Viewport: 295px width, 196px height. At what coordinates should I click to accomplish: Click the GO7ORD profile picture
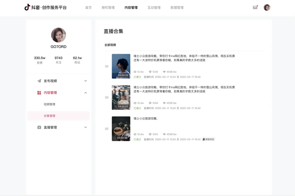coord(59,35)
